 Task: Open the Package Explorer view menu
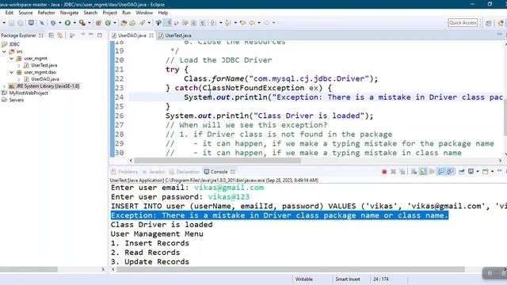coord(82,34)
